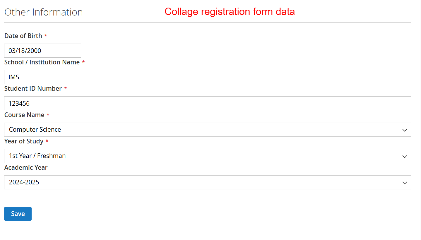Click the Course Name dropdown chevron arrow
This screenshot has width=421, height=240.
pos(405,130)
